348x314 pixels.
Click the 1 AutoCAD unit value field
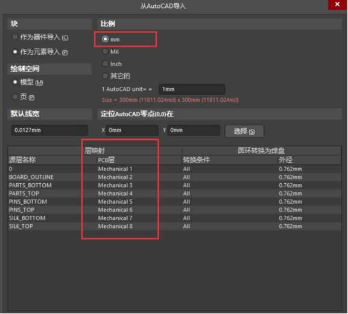point(192,89)
